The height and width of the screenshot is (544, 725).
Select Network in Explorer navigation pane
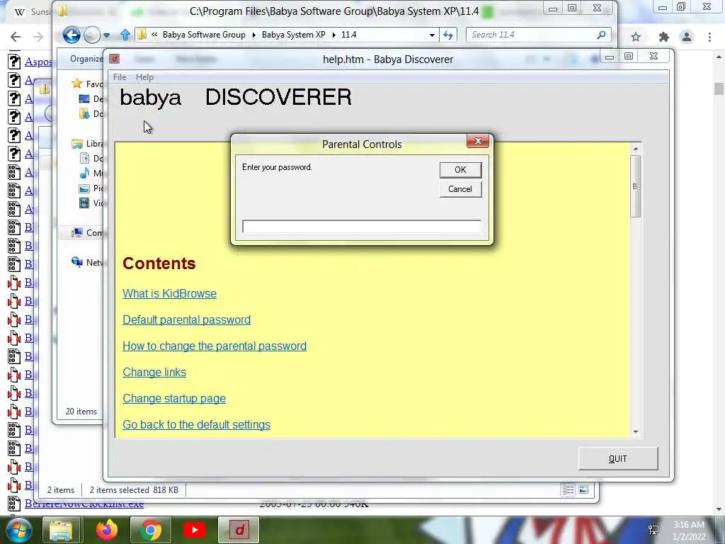pyautogui.click(x=87, y=262)
